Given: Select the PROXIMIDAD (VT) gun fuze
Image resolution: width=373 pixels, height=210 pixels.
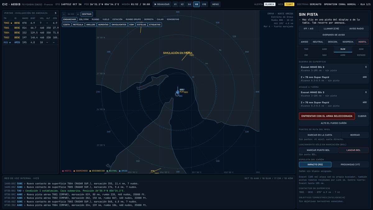Looking at the screenshot, I should 350,165.
